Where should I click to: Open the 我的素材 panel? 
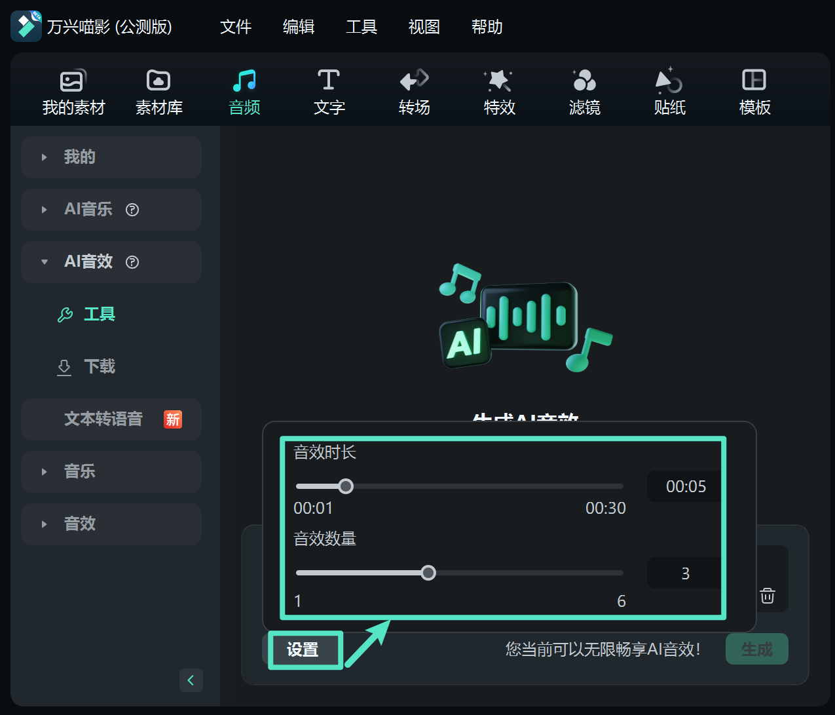click(x=73, y=92)
